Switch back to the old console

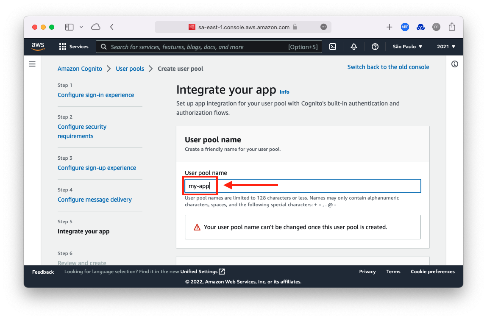coord(388,67)
